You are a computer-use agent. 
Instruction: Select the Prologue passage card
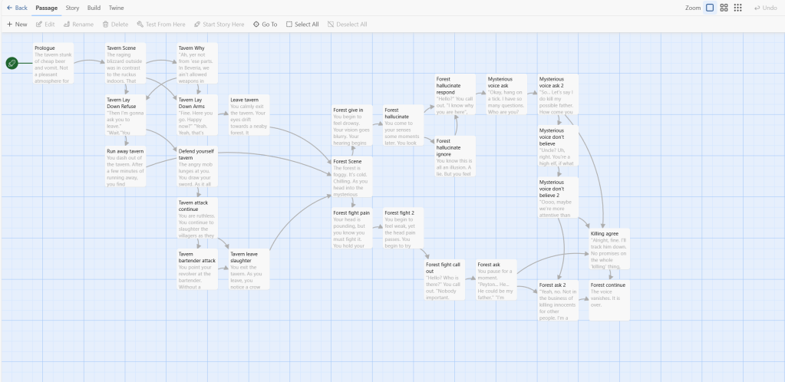pos(53,63)
